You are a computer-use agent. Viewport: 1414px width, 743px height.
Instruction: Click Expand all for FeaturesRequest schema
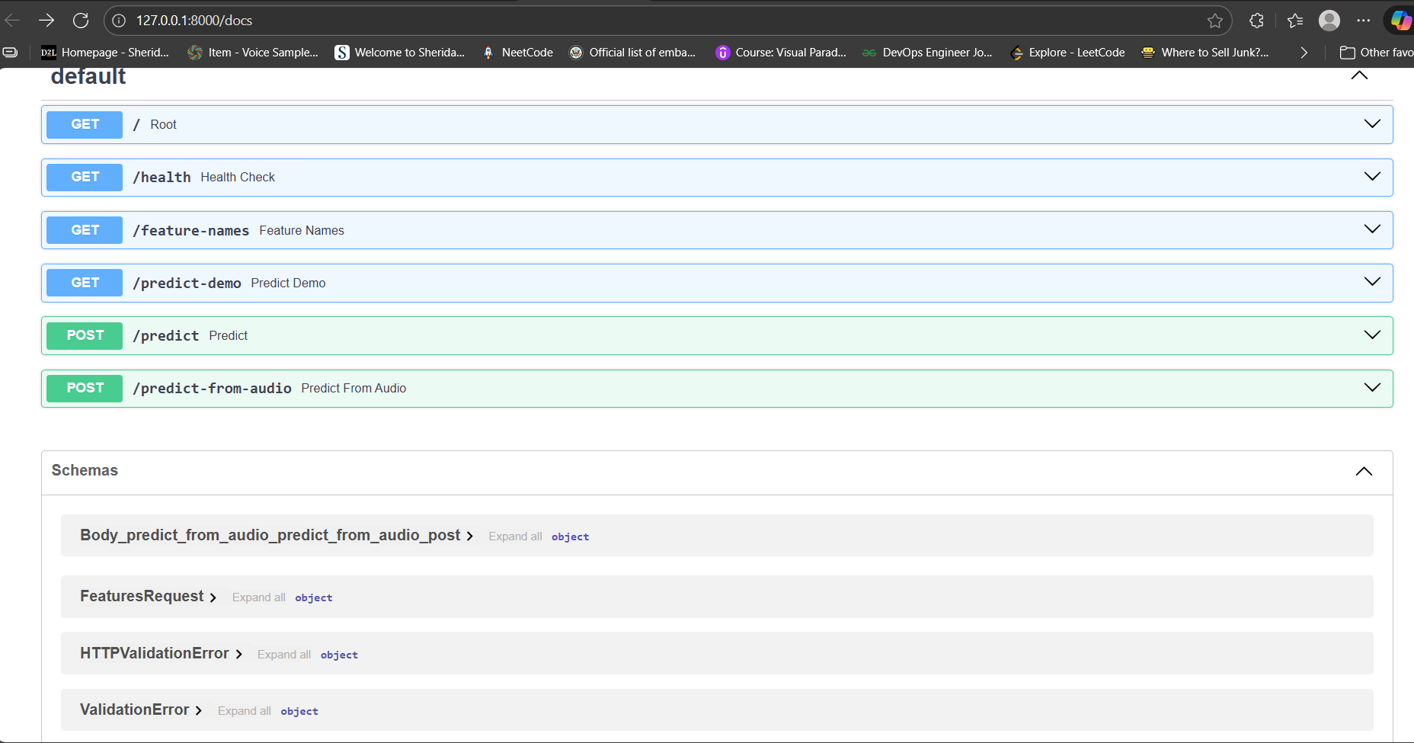(259, 597)
